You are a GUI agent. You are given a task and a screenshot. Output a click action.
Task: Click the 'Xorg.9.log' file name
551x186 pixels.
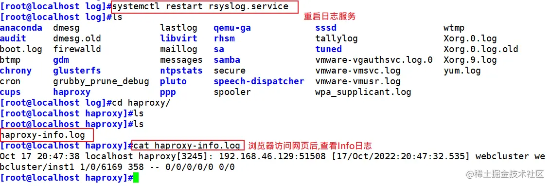(x=470, y=60)
